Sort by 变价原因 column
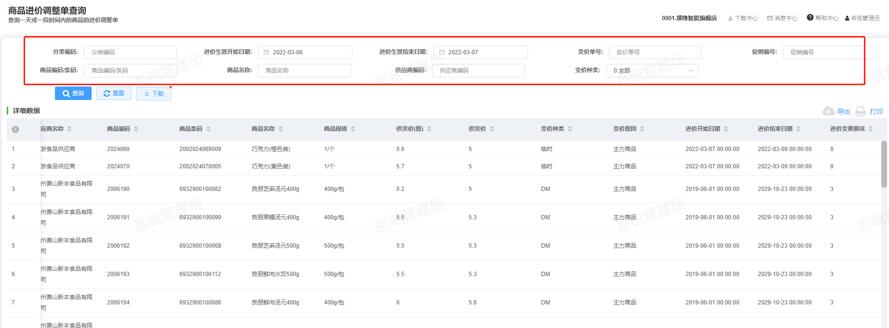The image size is (889, 328). pos(642,129)
